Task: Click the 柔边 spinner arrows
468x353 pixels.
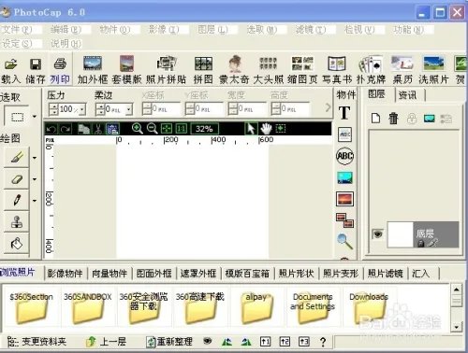Action: tap(100, 109)
